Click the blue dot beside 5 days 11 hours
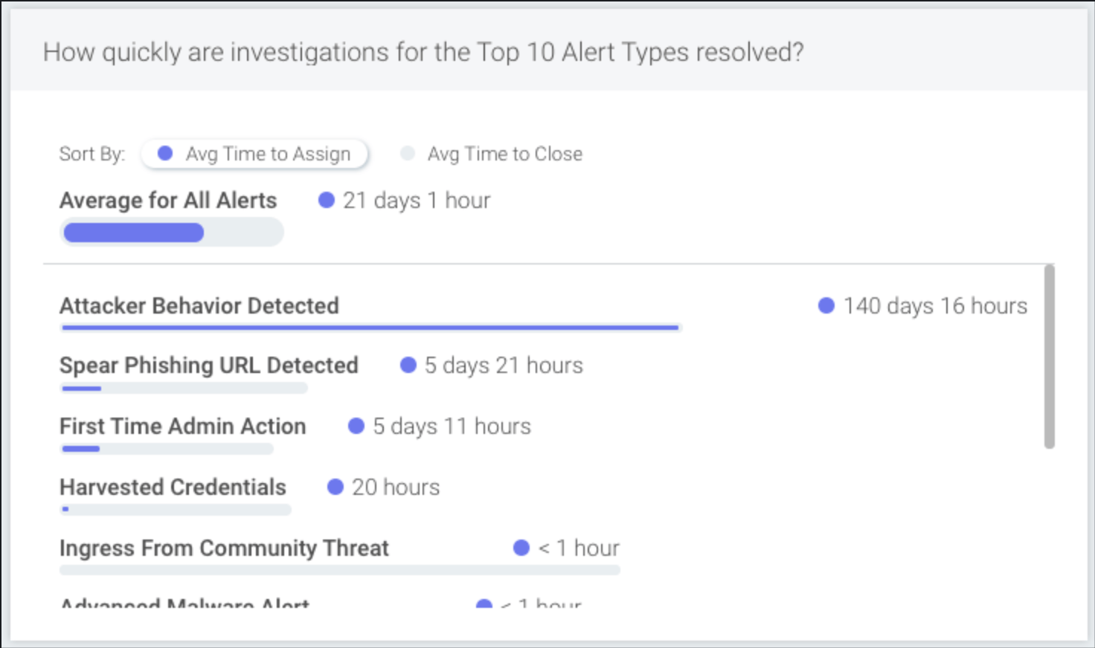Screen dimensions: 1095x648 (x=356, y=426)
